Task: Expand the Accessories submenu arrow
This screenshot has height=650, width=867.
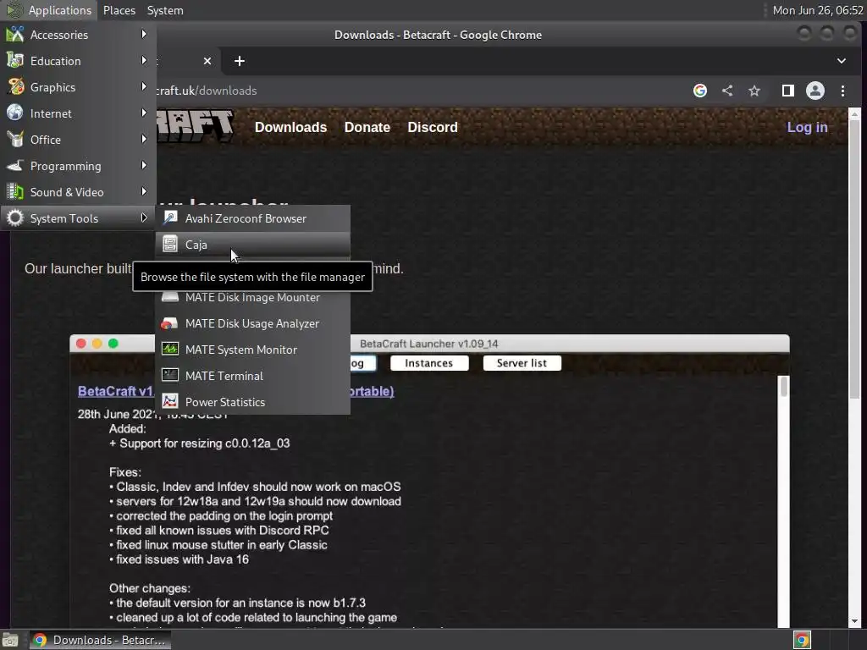Action: 144,34
